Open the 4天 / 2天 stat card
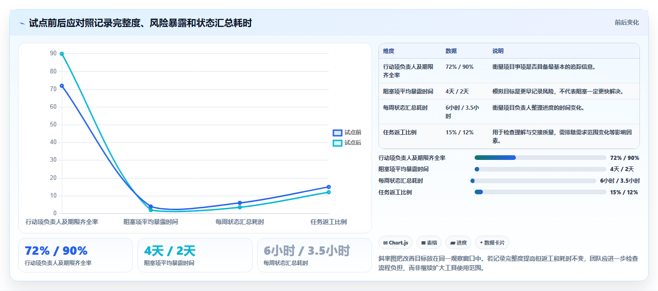The width and height of the screenshot is (658, 291). pos(195,255)
